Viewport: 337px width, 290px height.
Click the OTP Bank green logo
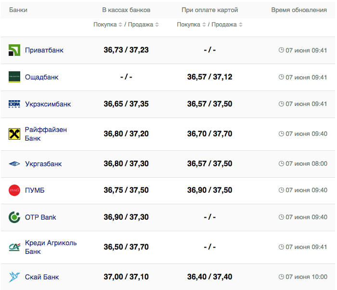pos(14,217)
